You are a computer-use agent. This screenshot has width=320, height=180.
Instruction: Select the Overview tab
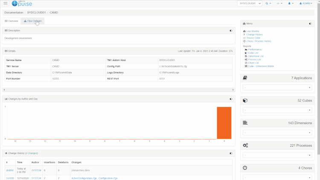12,21
